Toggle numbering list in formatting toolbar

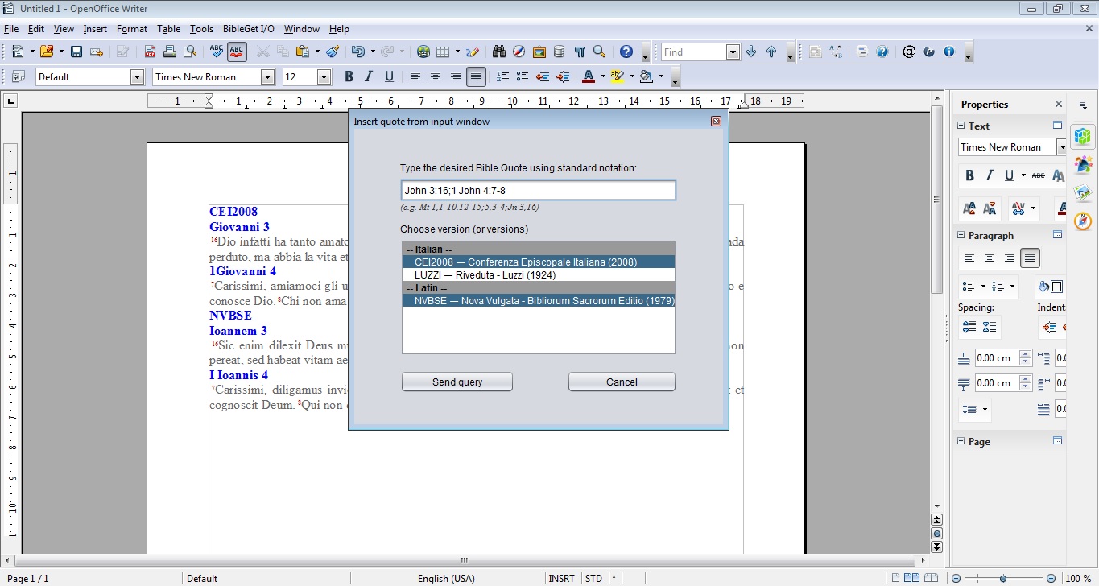[x=502, y=76]
